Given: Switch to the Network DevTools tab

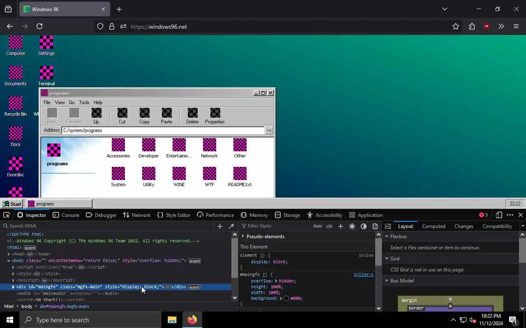Looking at the screenshot, I should [x=136, y=215].
